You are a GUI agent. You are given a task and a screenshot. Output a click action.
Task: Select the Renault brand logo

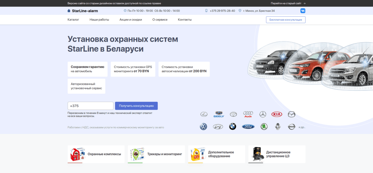coord(278,127)
